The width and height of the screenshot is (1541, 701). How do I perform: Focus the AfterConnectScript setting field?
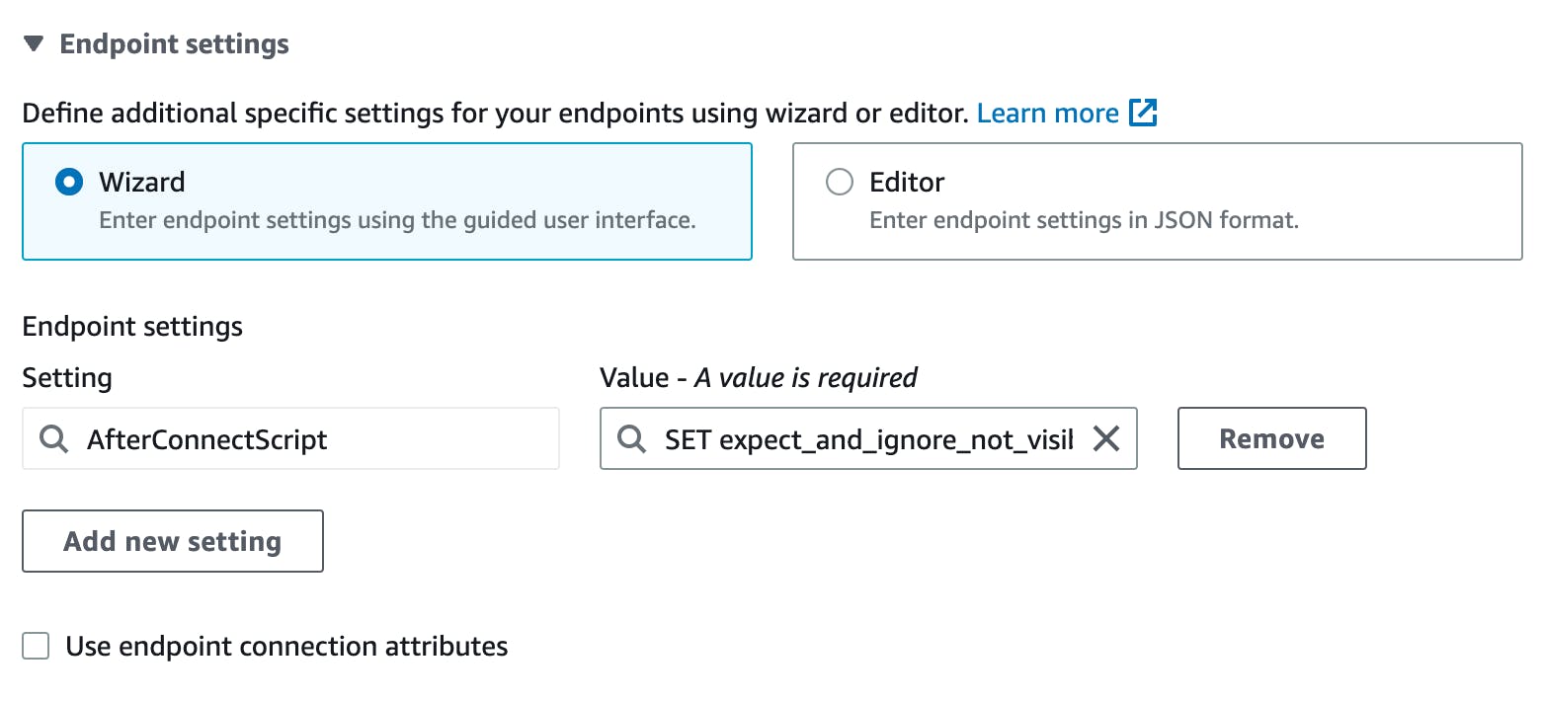[x=291, y=438]
